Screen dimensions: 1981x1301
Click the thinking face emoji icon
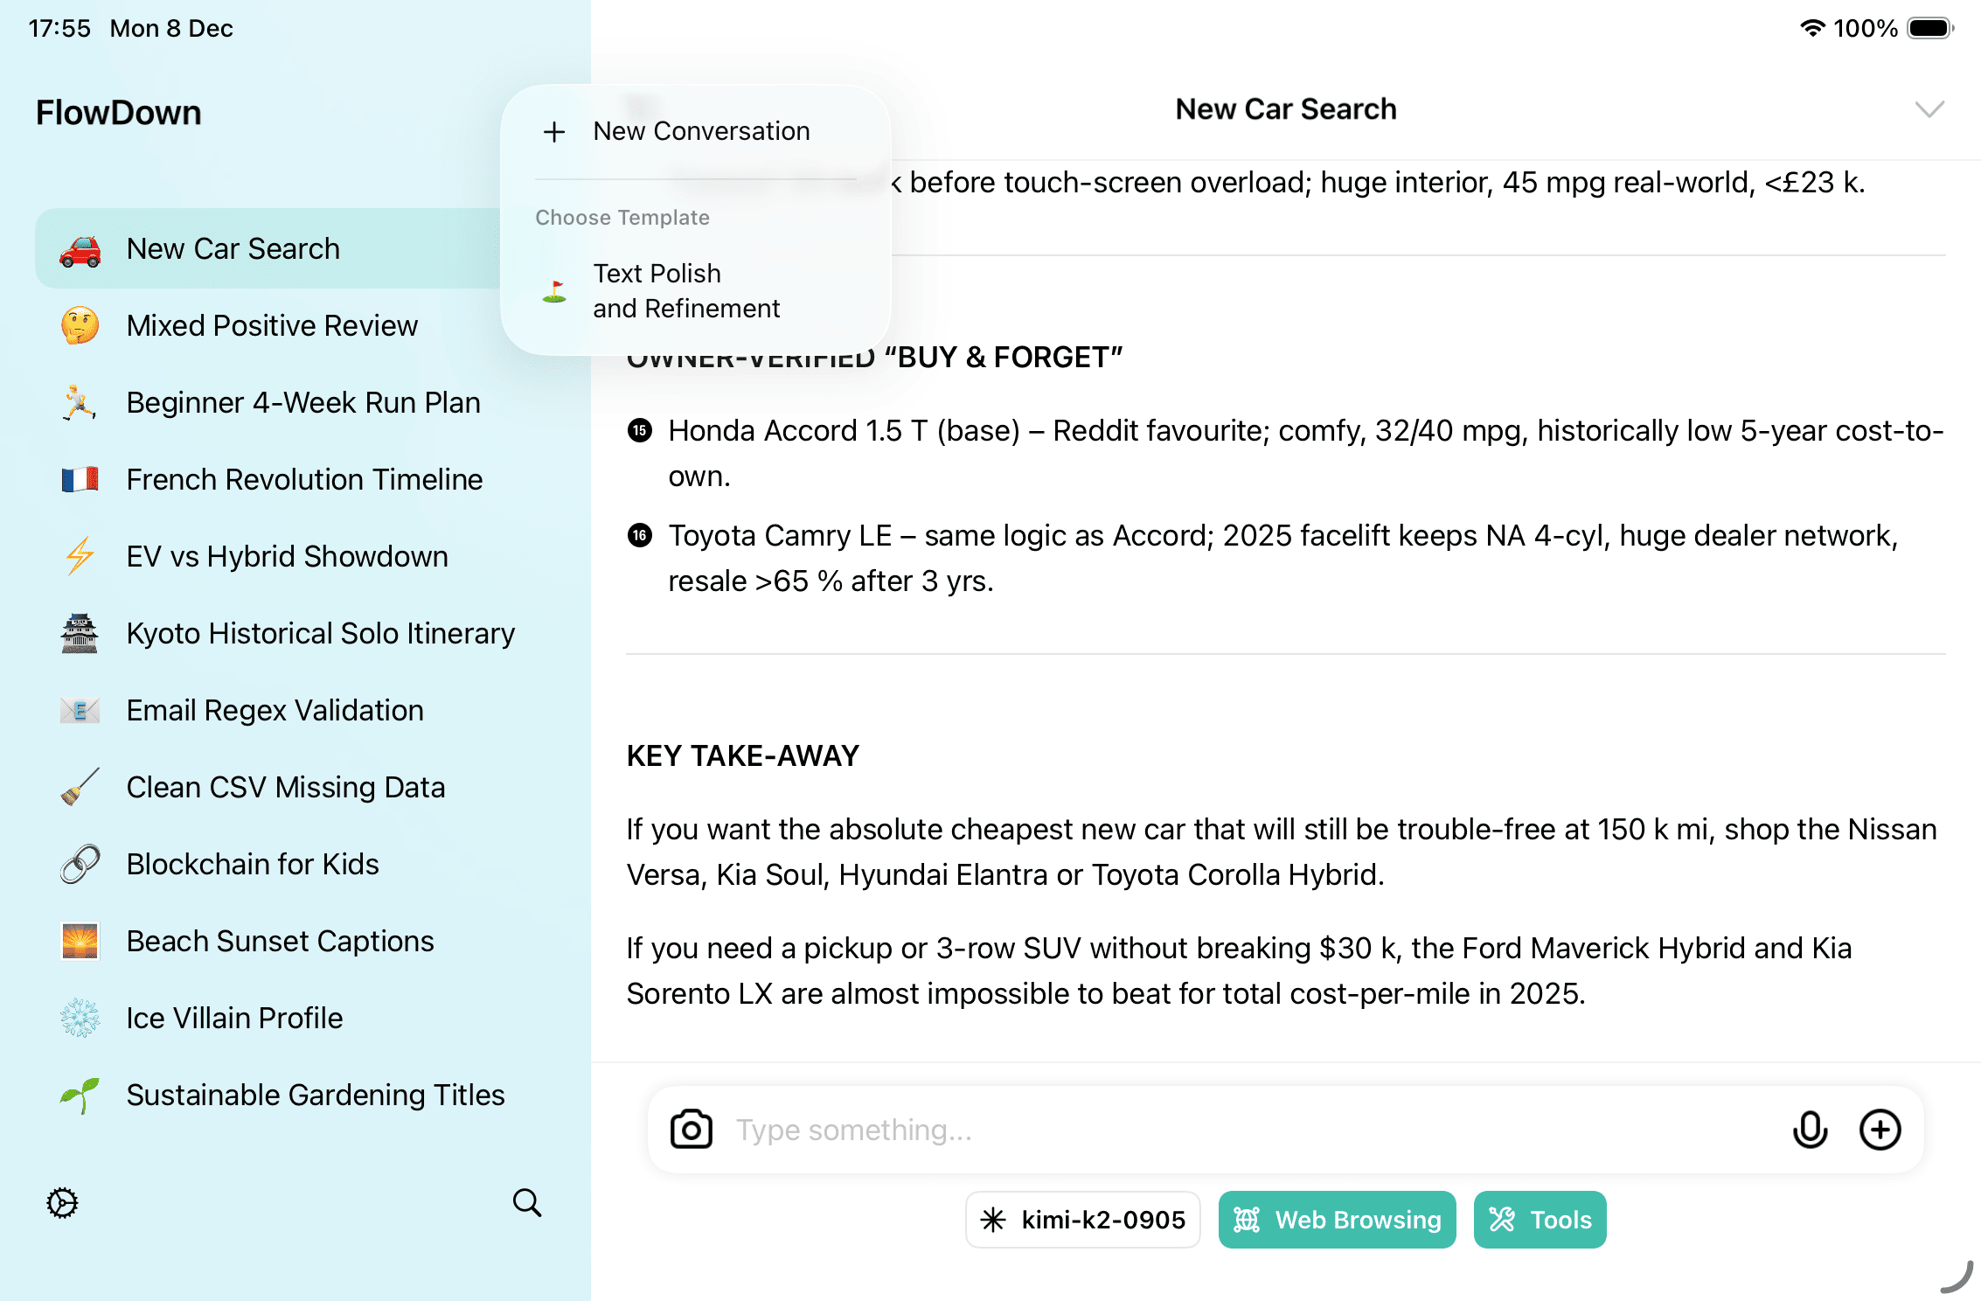[x=80, y=326]
